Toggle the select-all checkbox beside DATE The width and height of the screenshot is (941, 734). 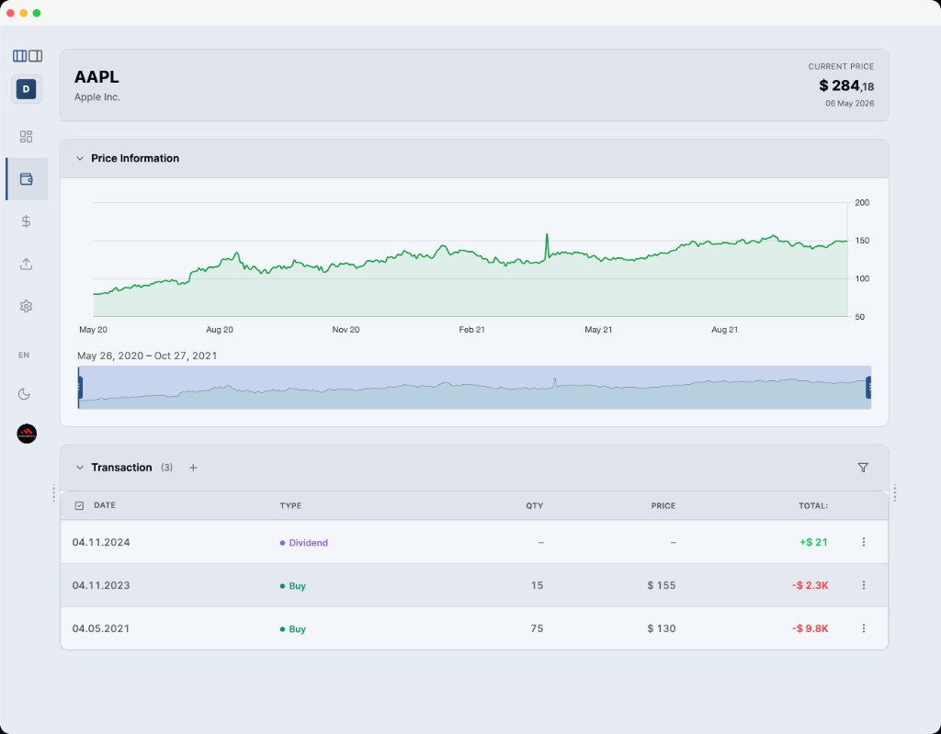tap(79, 505)
